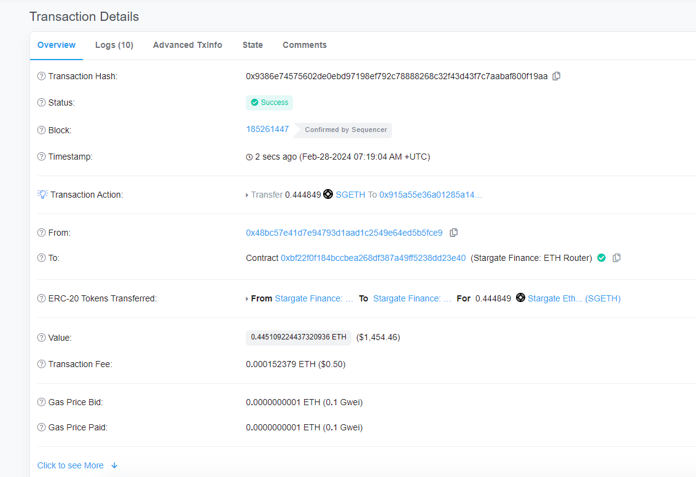
Task: Open the Advanced TxInfo tab
Action: pos(187,45)
